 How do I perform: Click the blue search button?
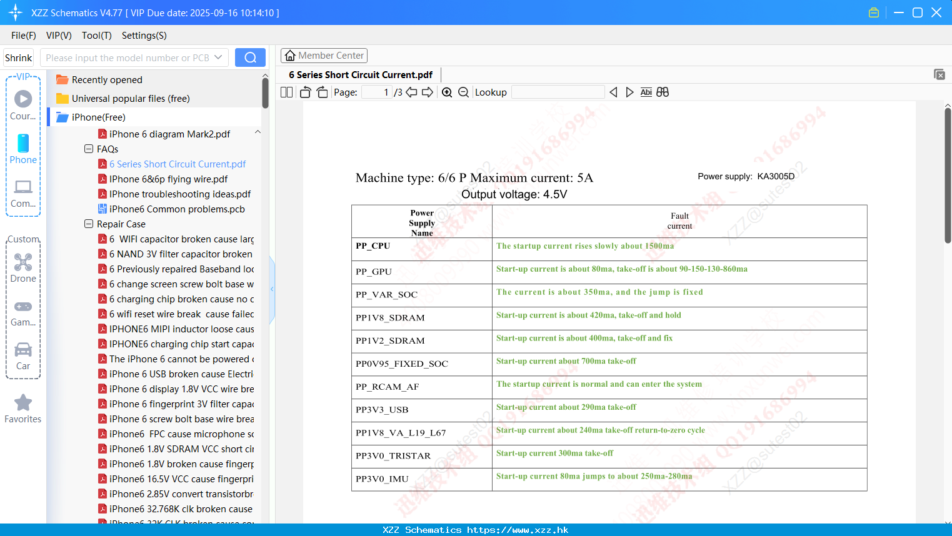pos(250,57)
